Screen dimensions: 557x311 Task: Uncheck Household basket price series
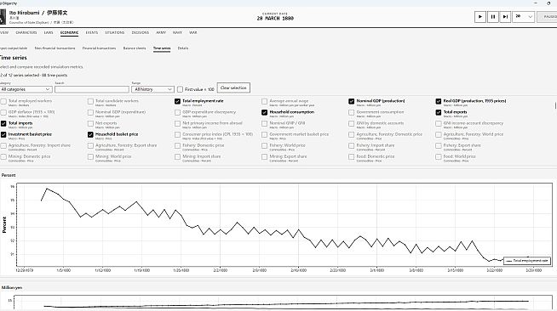(x=90, y=135)
